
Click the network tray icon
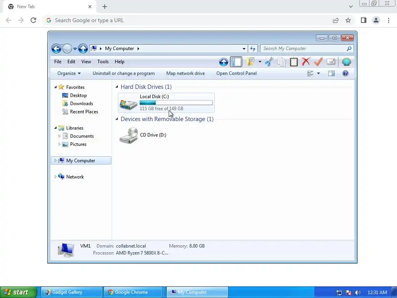[x=339, y=293]
